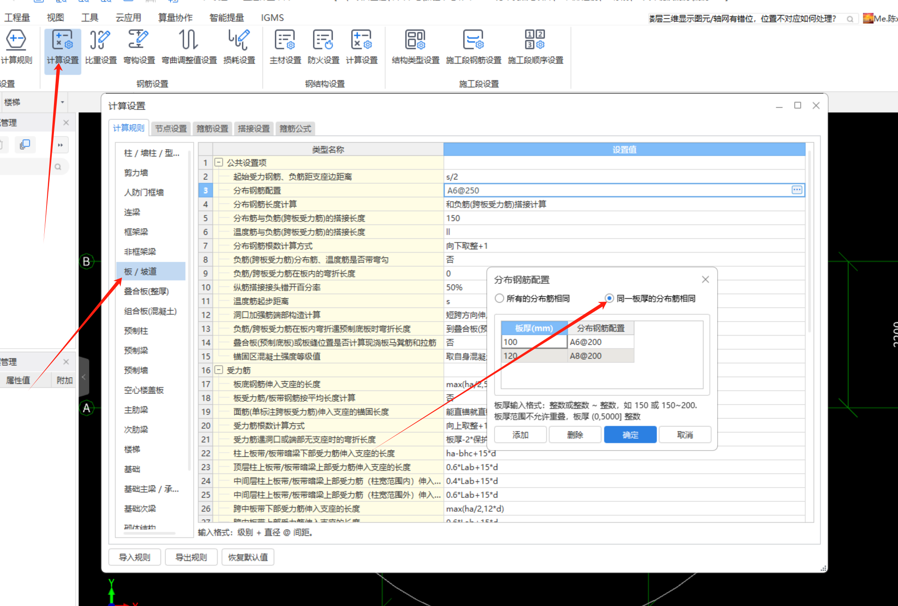Open 弯钩设置 tool

pos(139,47)
